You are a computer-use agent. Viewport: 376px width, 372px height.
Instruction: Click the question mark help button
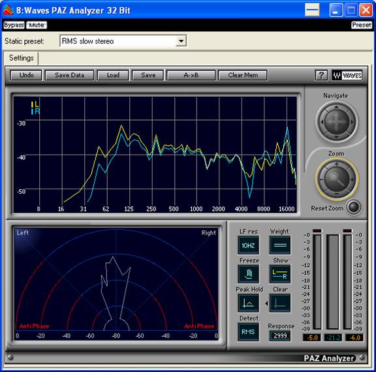(x=321, y=75)
